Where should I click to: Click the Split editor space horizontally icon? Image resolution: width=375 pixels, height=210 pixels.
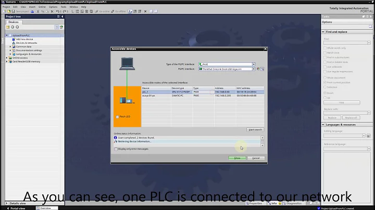tap(151, 11)
